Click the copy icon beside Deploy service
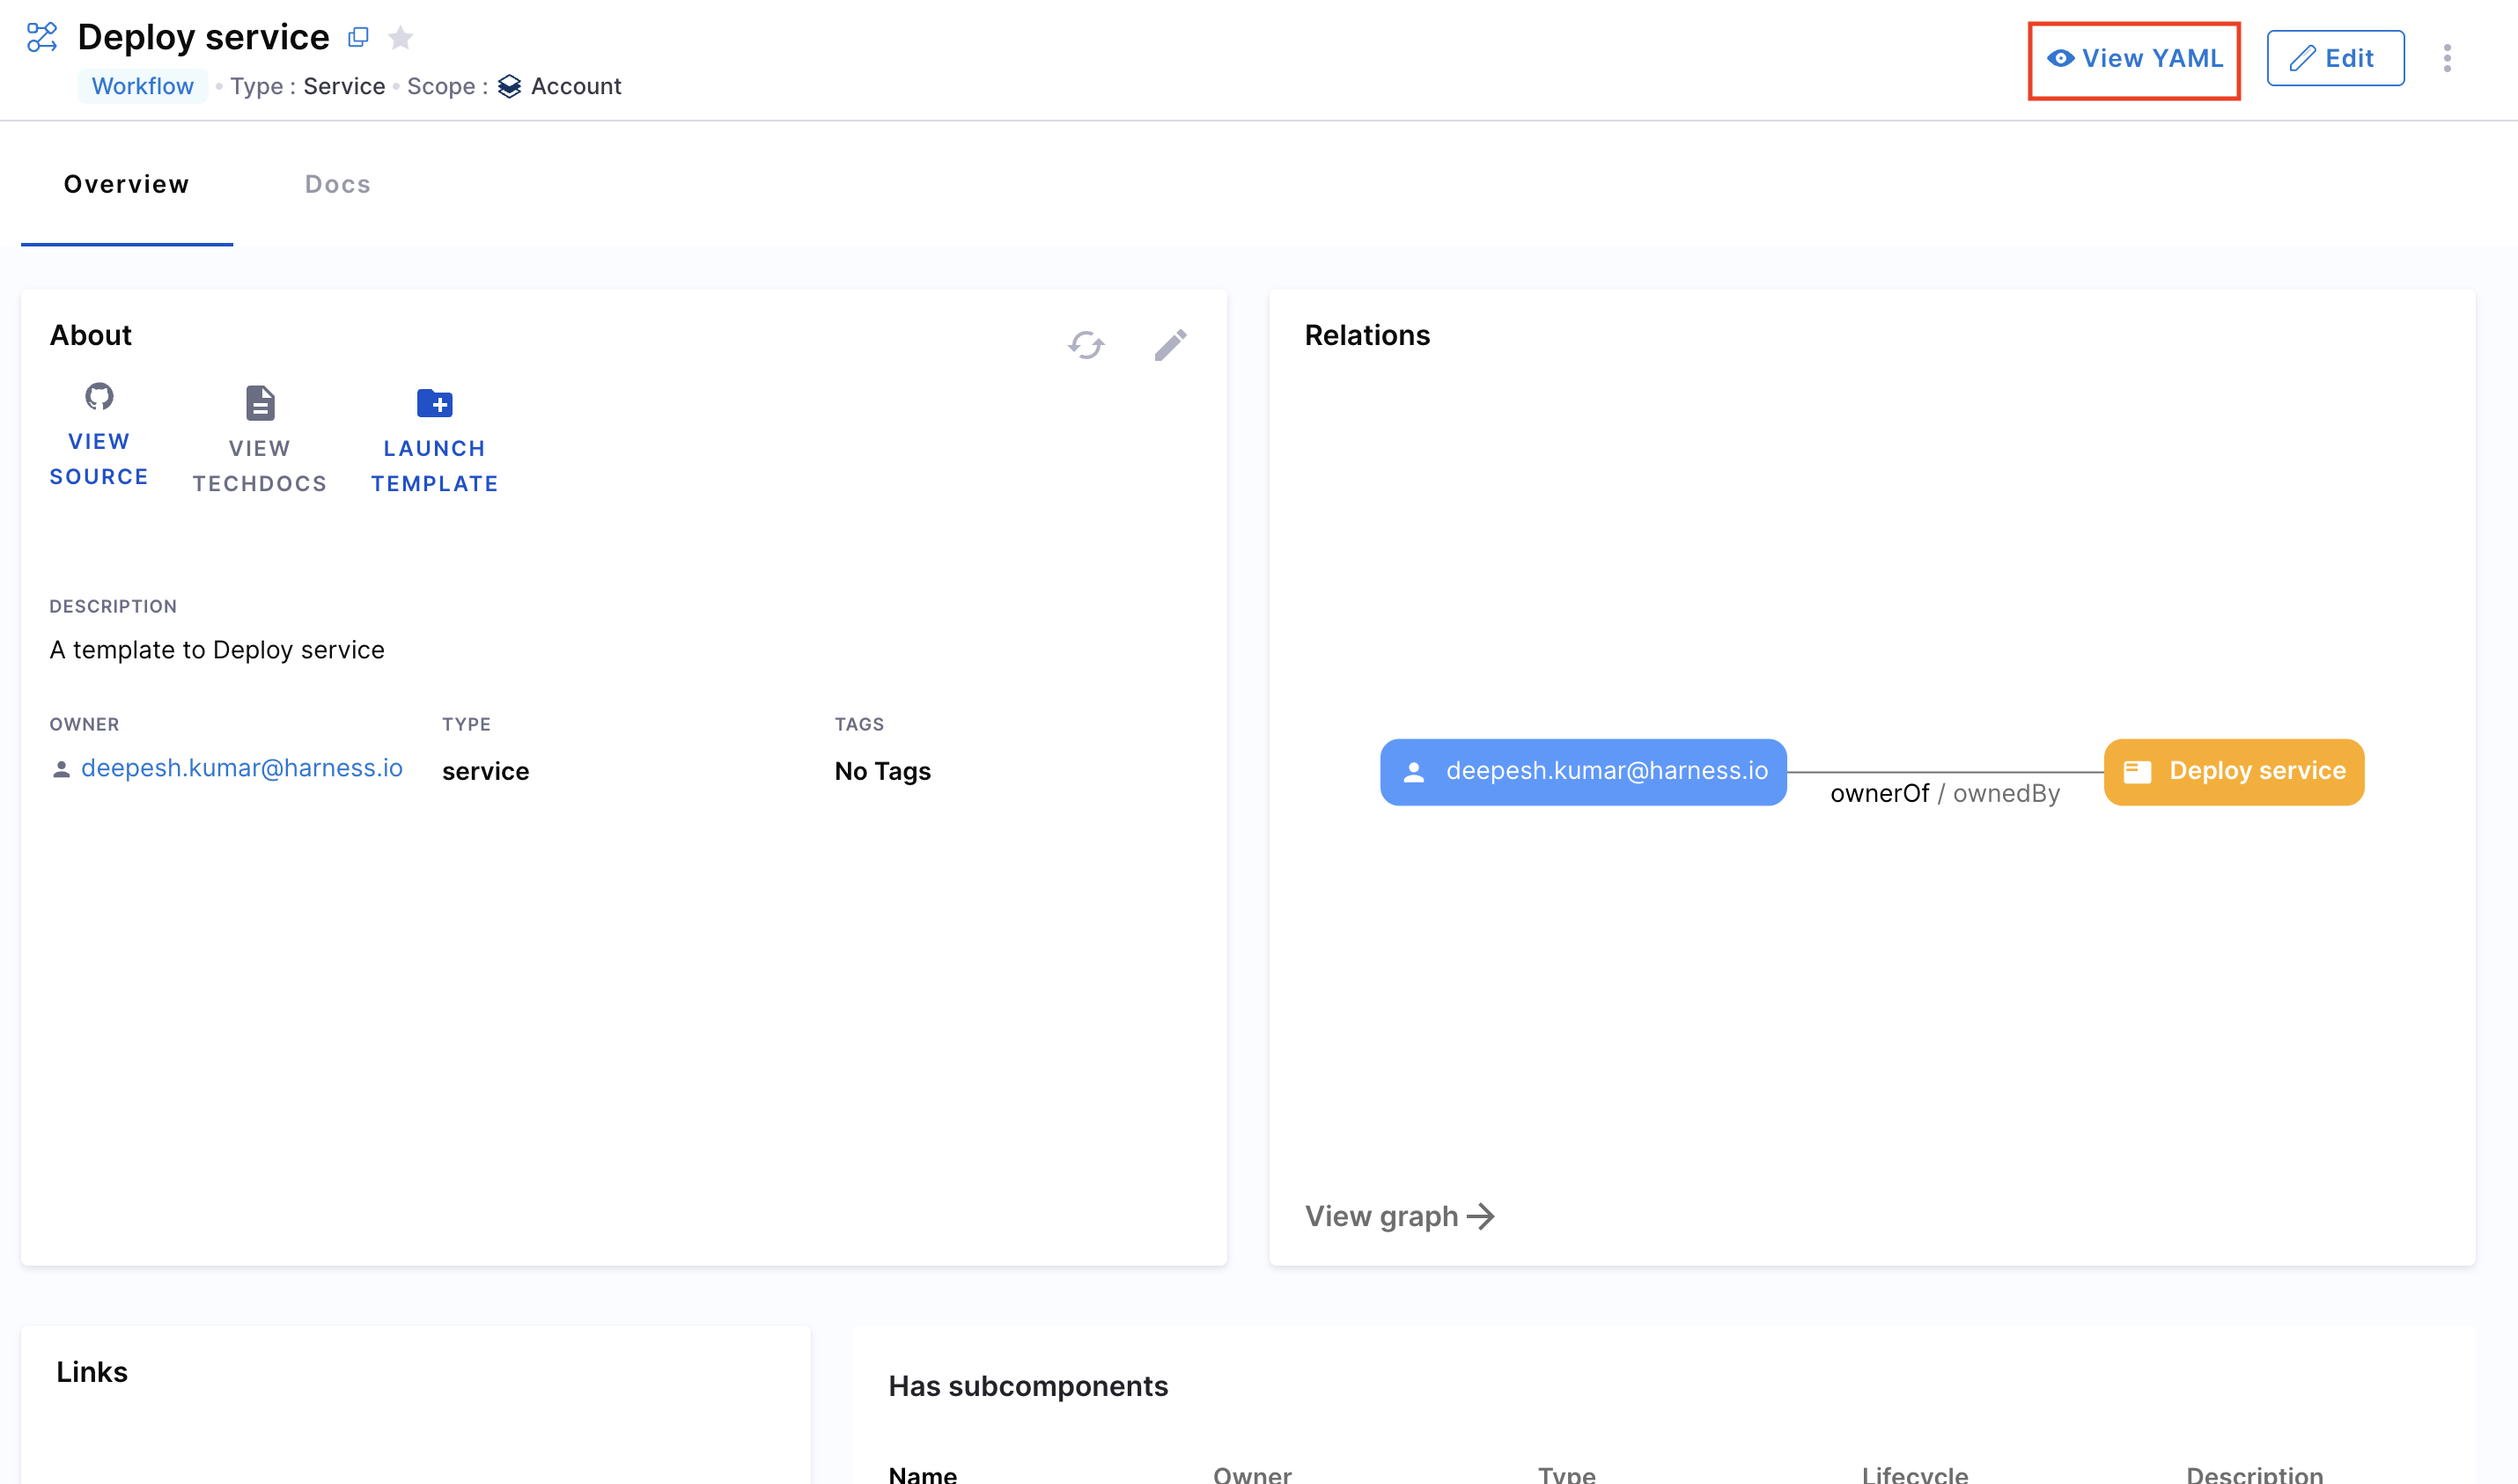The image size is (2518, 1484). 358,37
